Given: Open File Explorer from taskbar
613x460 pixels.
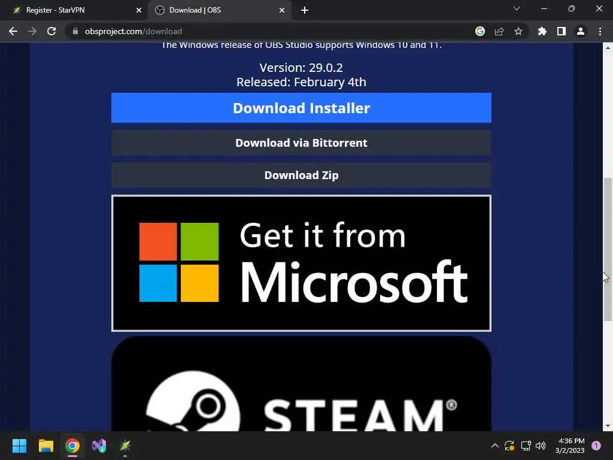Looking at the screenshot, I should tap(45, 446).
